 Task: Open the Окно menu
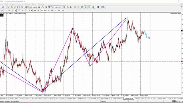pyautogui.click(x=34, y=4)
